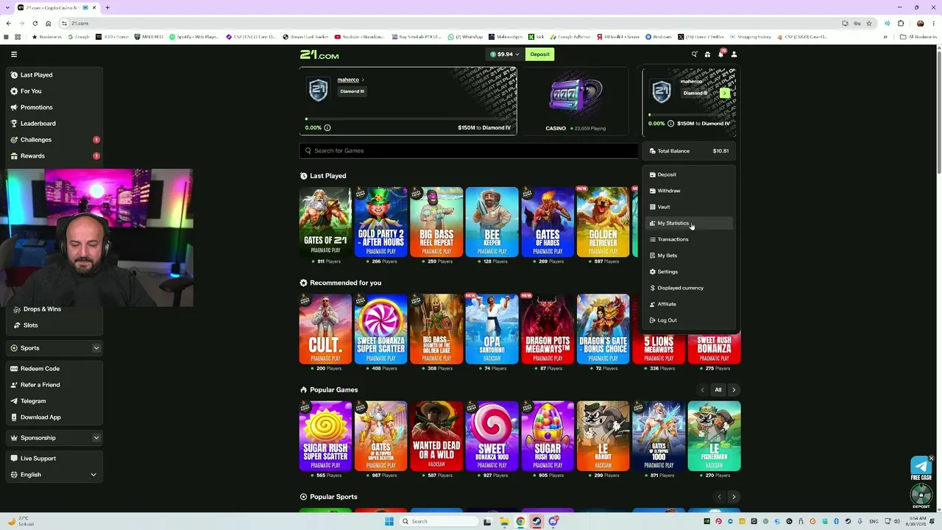Open the $9.94 balance dropdown
The image size is (942, 530).
(x=505, y=54)
